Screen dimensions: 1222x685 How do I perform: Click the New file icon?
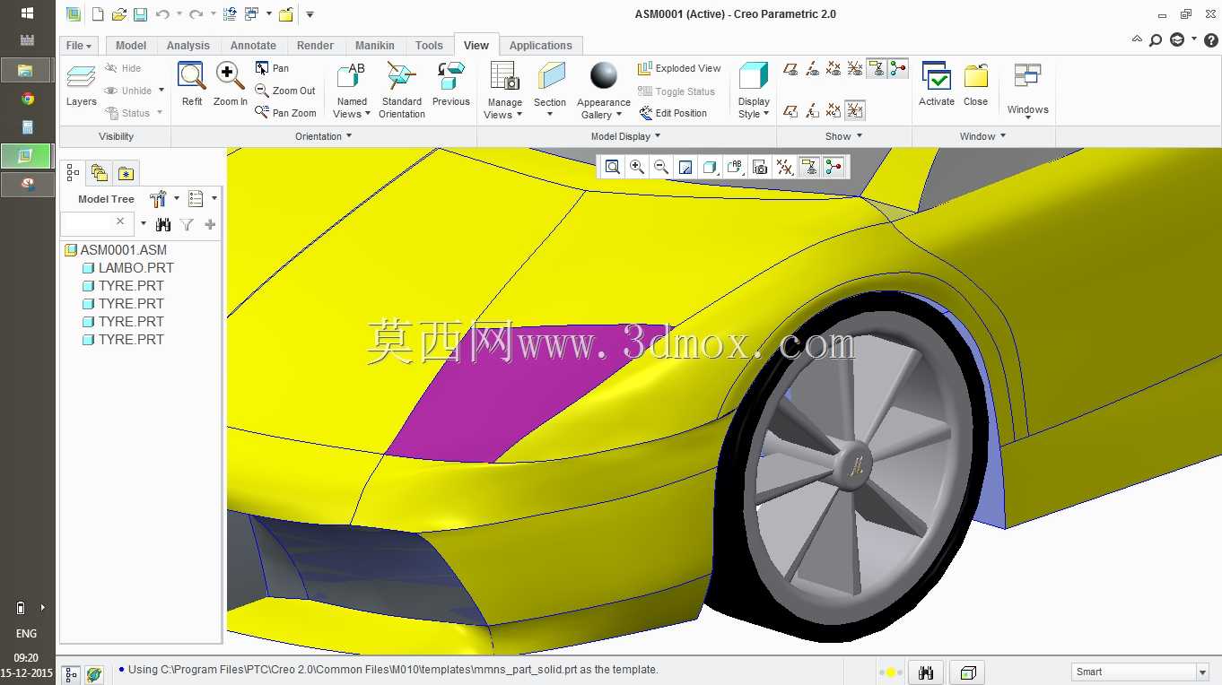tap(97, 14)
